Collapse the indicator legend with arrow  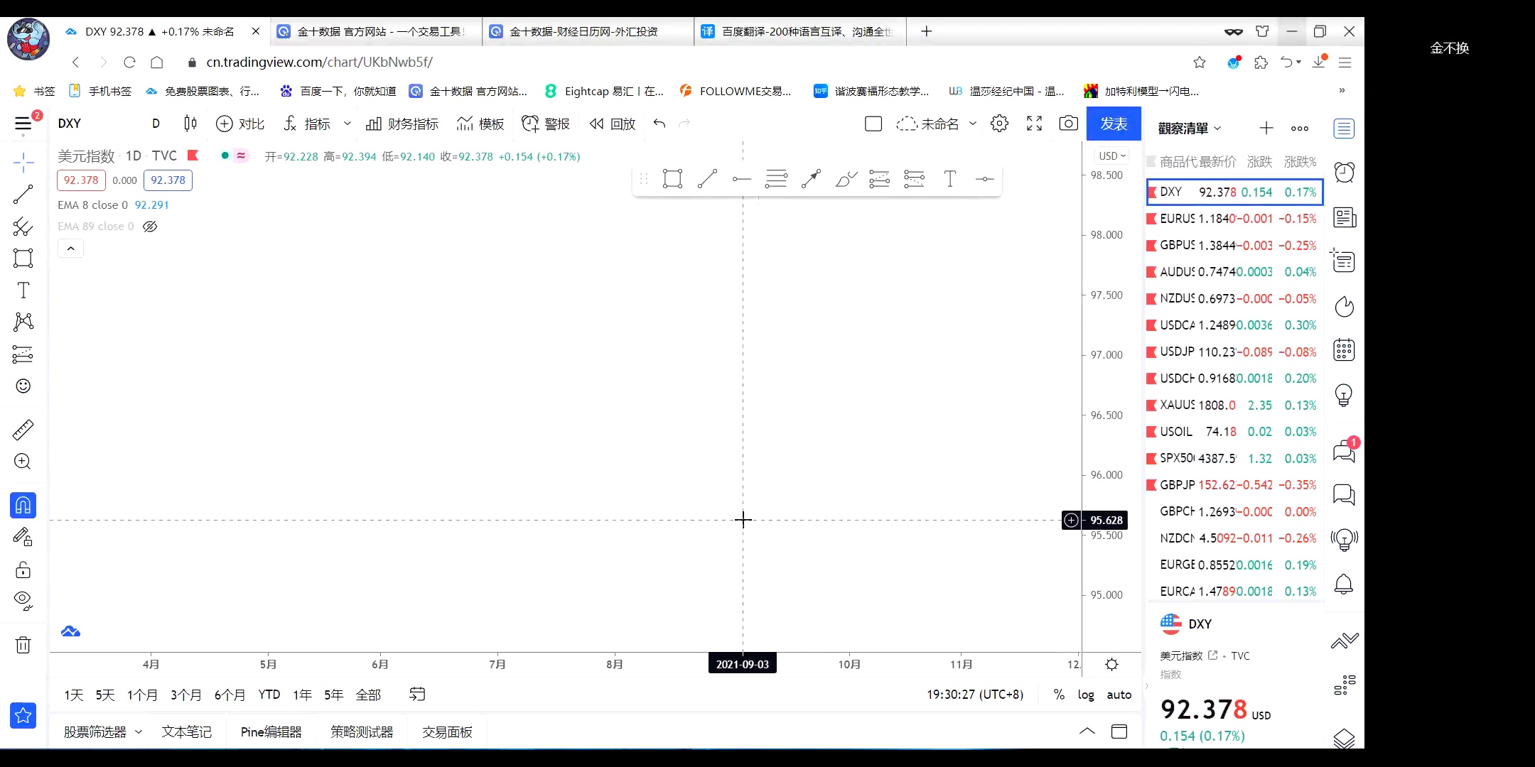pyautogui.click(x=70, y=249)
